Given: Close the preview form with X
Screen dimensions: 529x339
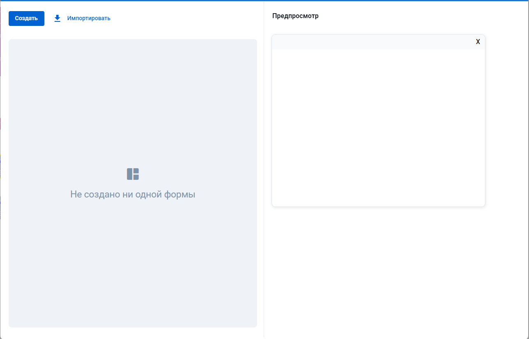Looking at the screenshot, I should click(x=478, y=42).
